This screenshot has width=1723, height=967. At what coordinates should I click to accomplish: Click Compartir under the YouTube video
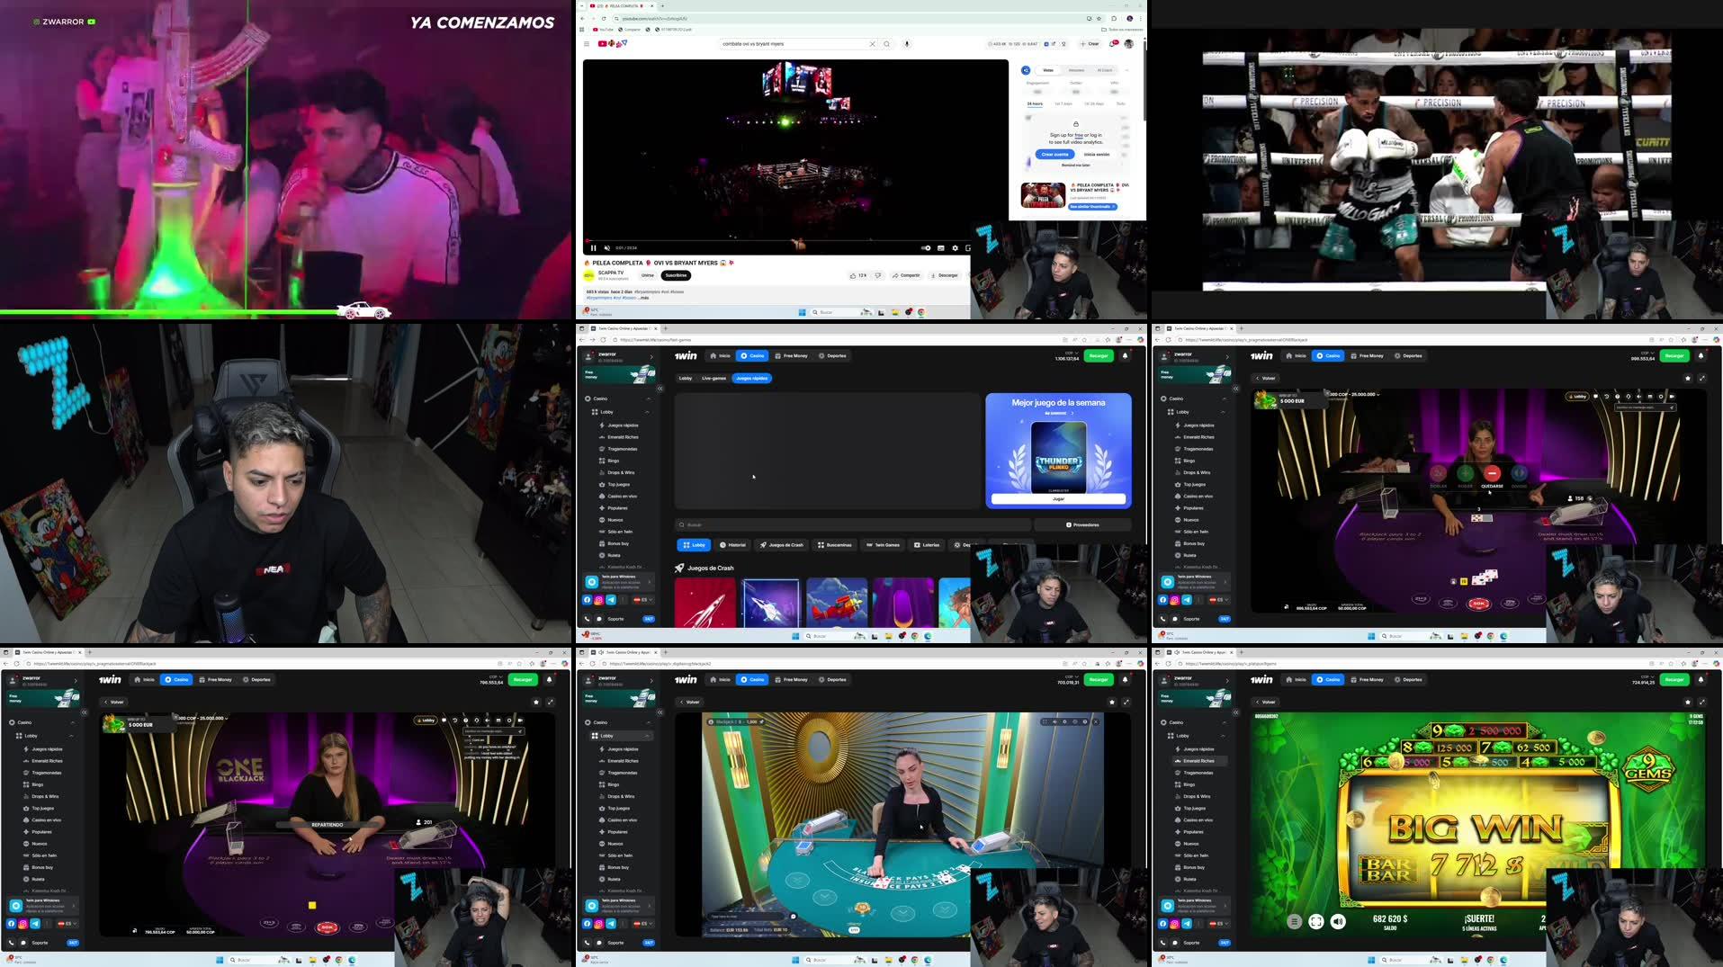[907, 275]
